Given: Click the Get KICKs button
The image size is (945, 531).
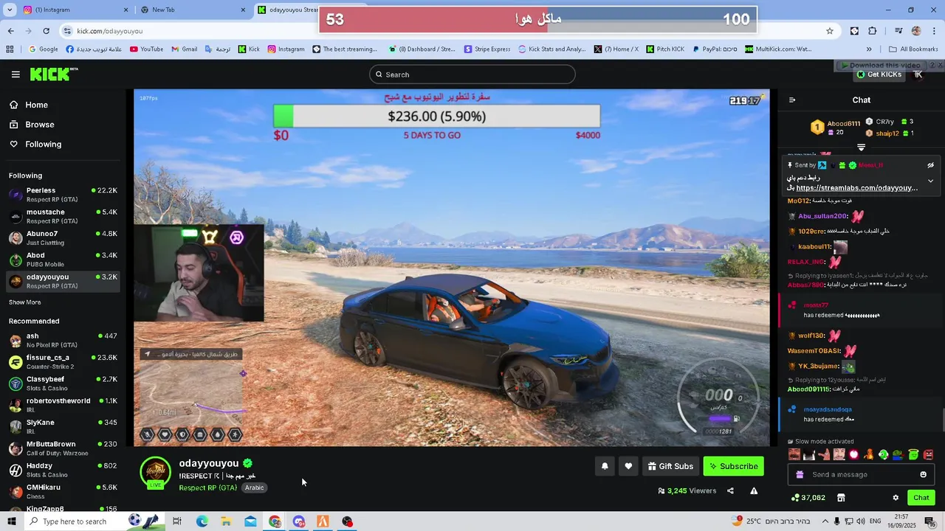Looking at the screenshot, I should pos(879,74).
